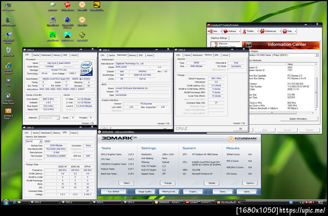The width and height of the screenshot is (328, 216).
Task: Click the Core Speed value in CPU-Z
Action: (49, 99)
